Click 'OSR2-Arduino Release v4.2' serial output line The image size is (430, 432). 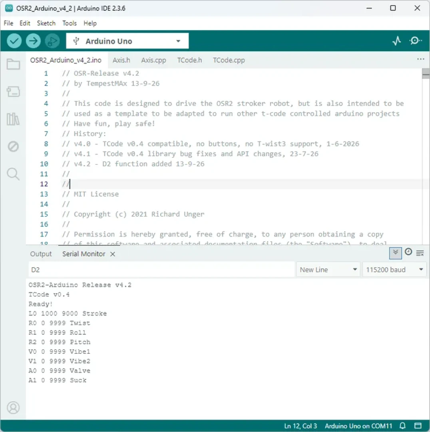click(x=80, y=285)
